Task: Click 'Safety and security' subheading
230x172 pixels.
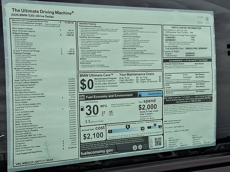Action: click(129, 48)
